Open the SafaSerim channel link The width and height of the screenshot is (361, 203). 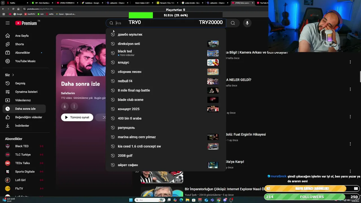[68, 93]
